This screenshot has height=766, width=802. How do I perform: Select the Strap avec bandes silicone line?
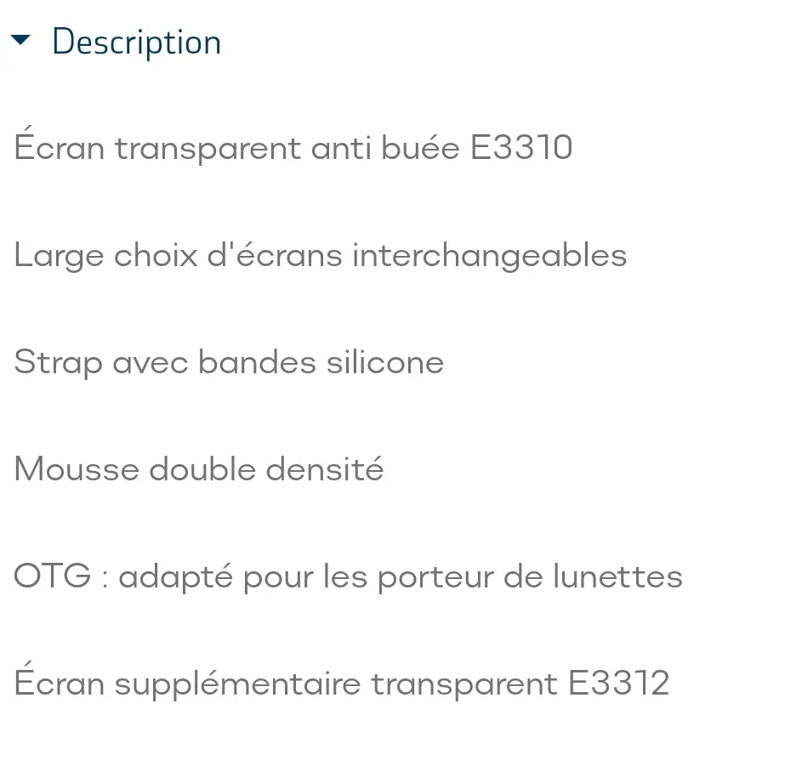pyautogui.click(x=229, y=363)
